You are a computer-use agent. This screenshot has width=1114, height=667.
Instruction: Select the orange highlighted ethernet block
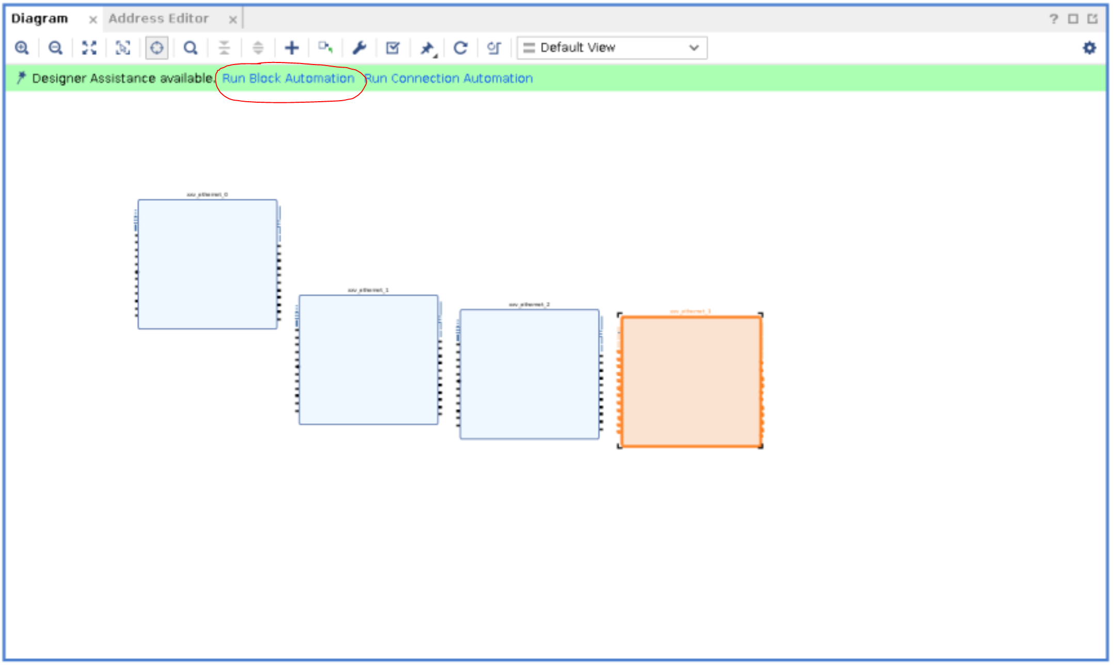691,382
